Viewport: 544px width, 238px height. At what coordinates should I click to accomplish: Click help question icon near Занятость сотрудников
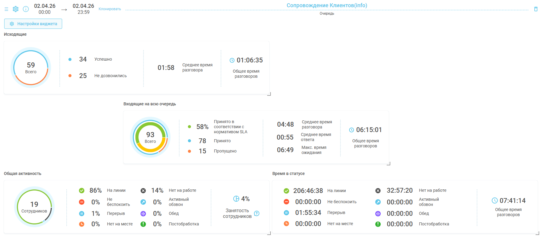257,213
